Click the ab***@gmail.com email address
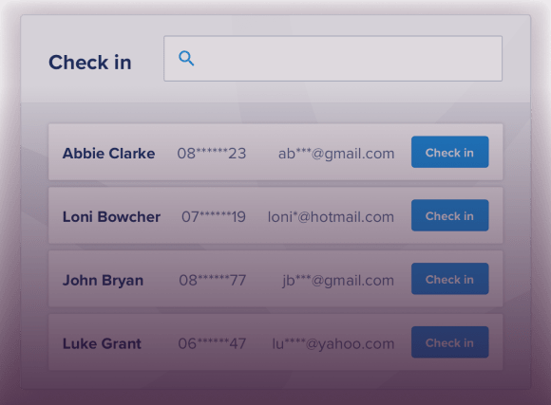The height and width of the screenshot is (405, 551). click(336, 154)
